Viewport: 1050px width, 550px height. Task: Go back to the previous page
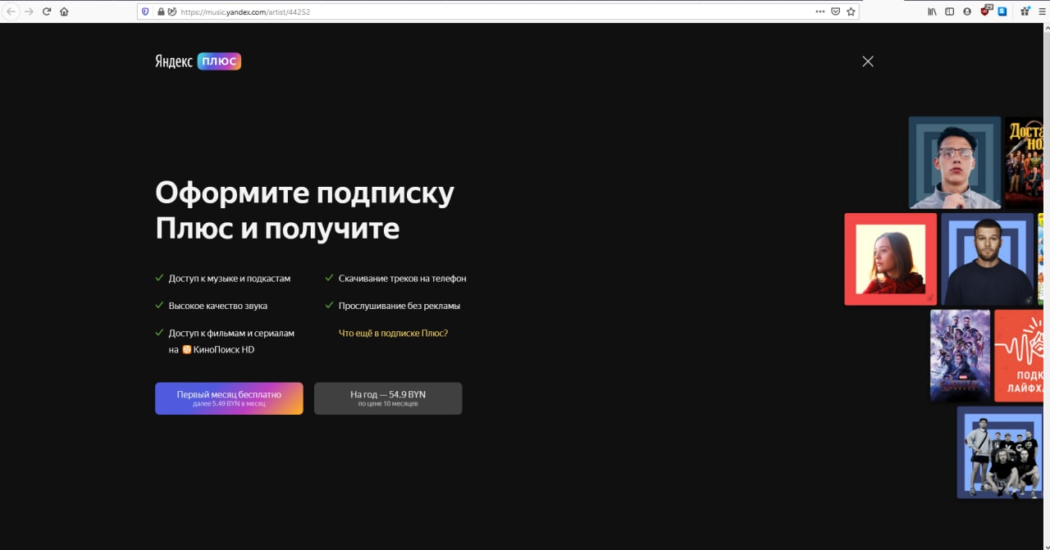pos(11,11)
